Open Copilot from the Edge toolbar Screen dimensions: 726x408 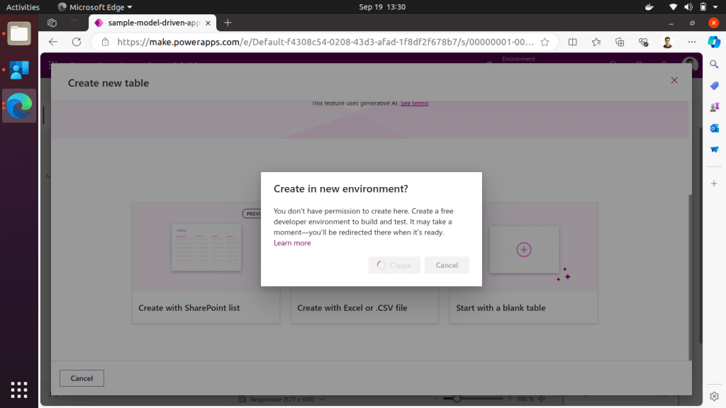[715, 42]
